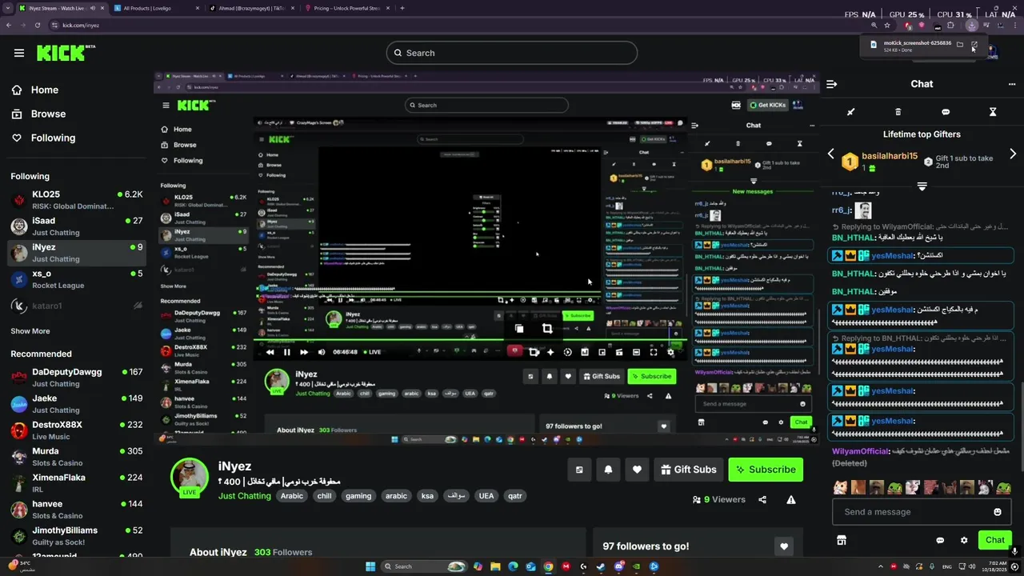Open the emoji picker in chat input
The width and height of the screenshot is (1024, 576).
click(x=998, y=512)
